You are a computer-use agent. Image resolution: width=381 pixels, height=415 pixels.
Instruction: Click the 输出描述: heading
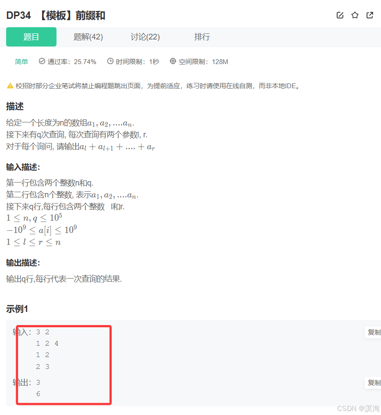[x=23, y=263]
